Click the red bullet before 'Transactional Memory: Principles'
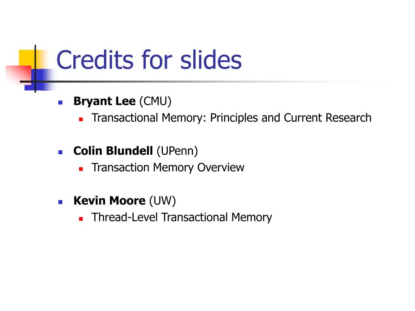The image size is (415, 311). pos(81,119)
